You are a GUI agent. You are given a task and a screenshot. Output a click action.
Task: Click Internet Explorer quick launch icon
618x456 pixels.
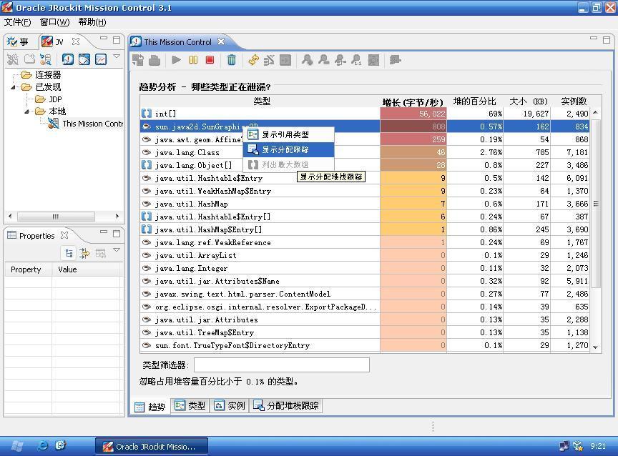(x=43, y=446)
